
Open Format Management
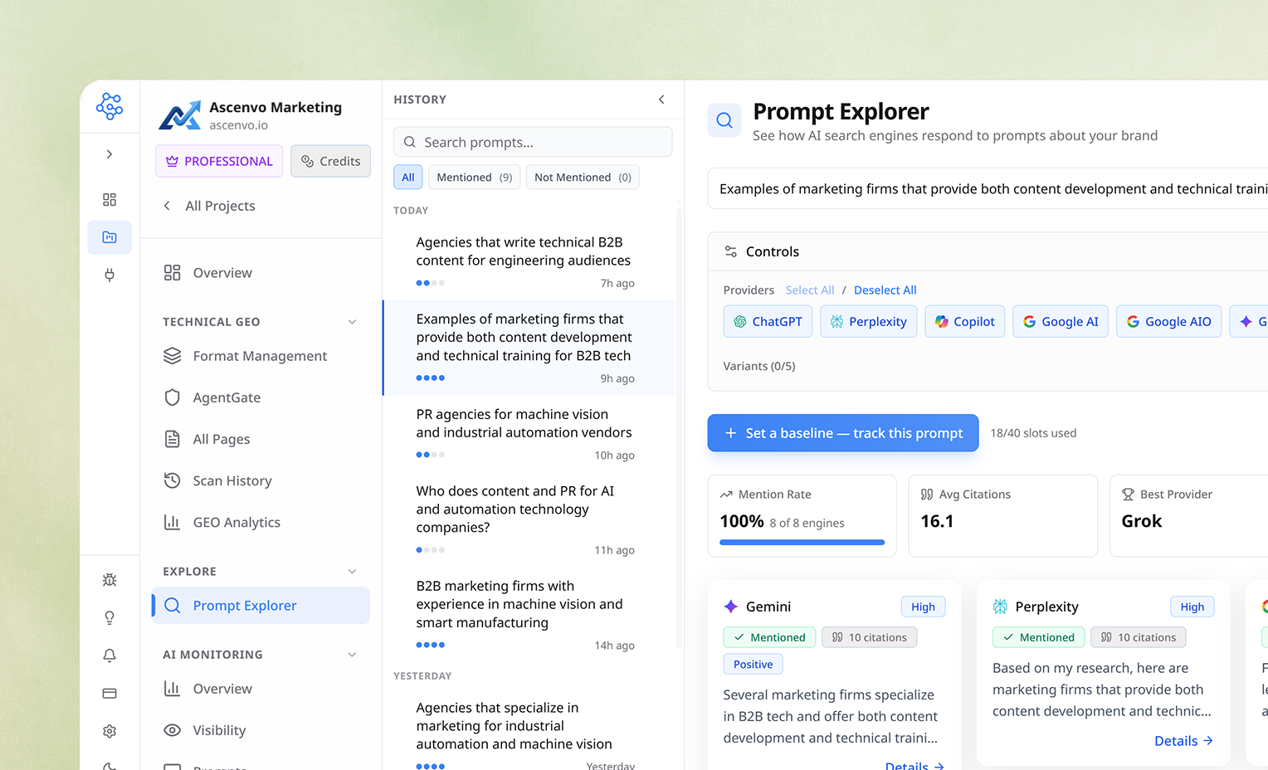(x=261, y=356)
